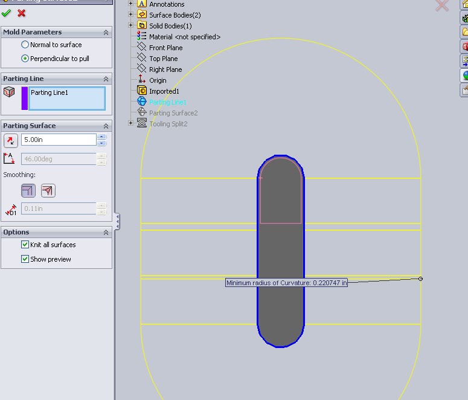The width and height of the screenshot is (468, 400).
Task: Select Perpendicular to pull radio option
Action: tap(25, 59)
